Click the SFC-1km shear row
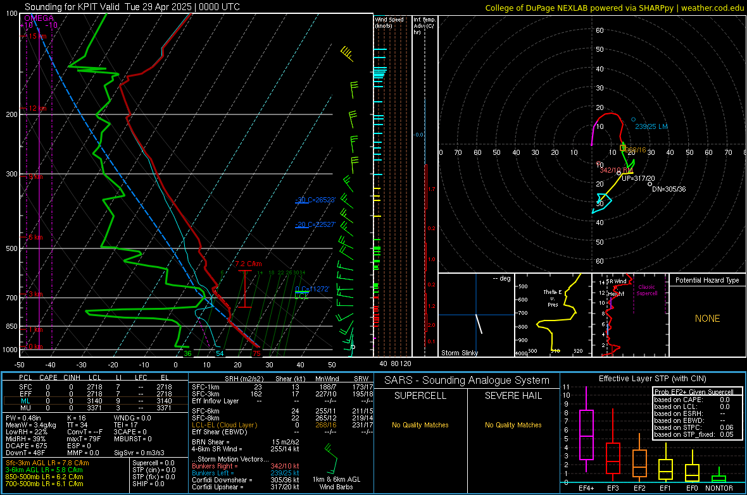This screenshot has height=495, width=747. (x=282, y=387)
